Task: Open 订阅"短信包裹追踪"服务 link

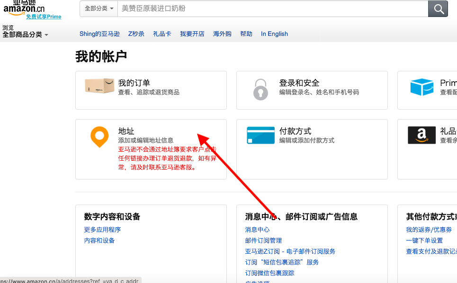Action: 282,262
